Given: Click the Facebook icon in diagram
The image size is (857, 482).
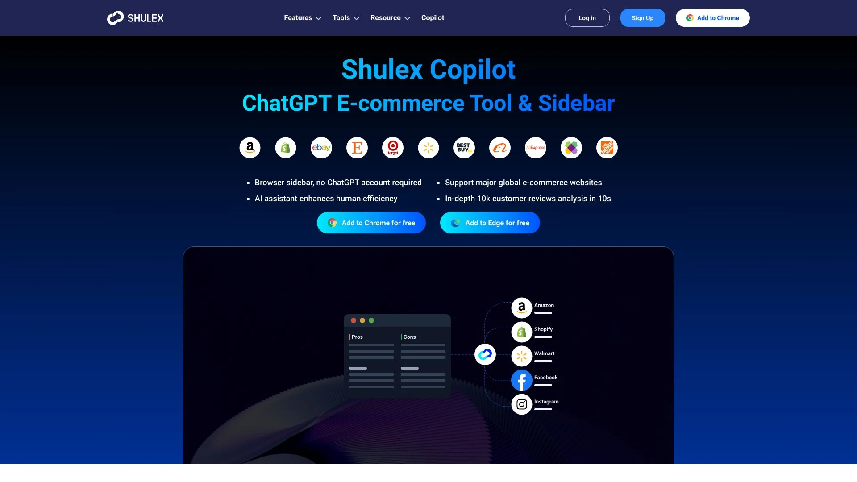Looking at the screenshot, I should pyautogui.click(x=520, y=380).
